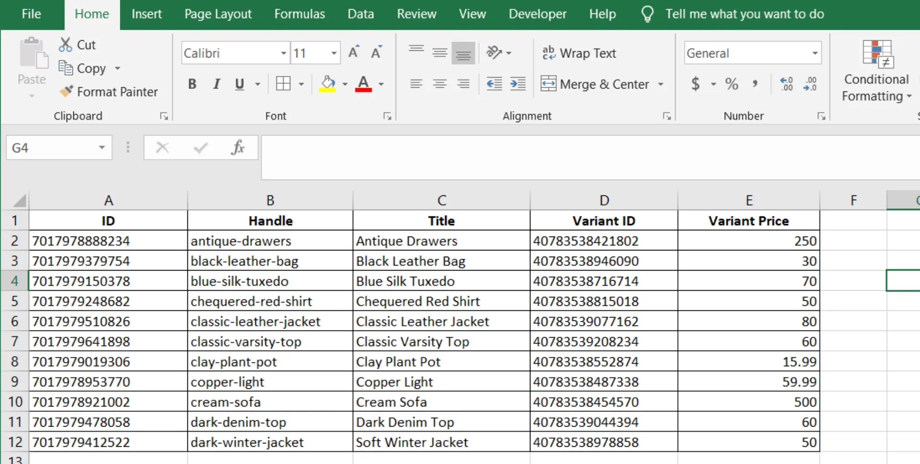Select the Format Painter tool
This screenshot has height=464, width=920.
click(109, 91)
